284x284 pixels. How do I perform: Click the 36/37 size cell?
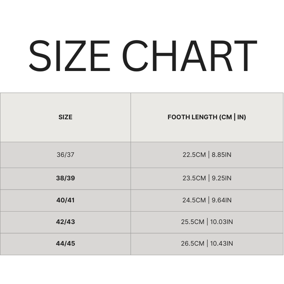pos(65,155)
